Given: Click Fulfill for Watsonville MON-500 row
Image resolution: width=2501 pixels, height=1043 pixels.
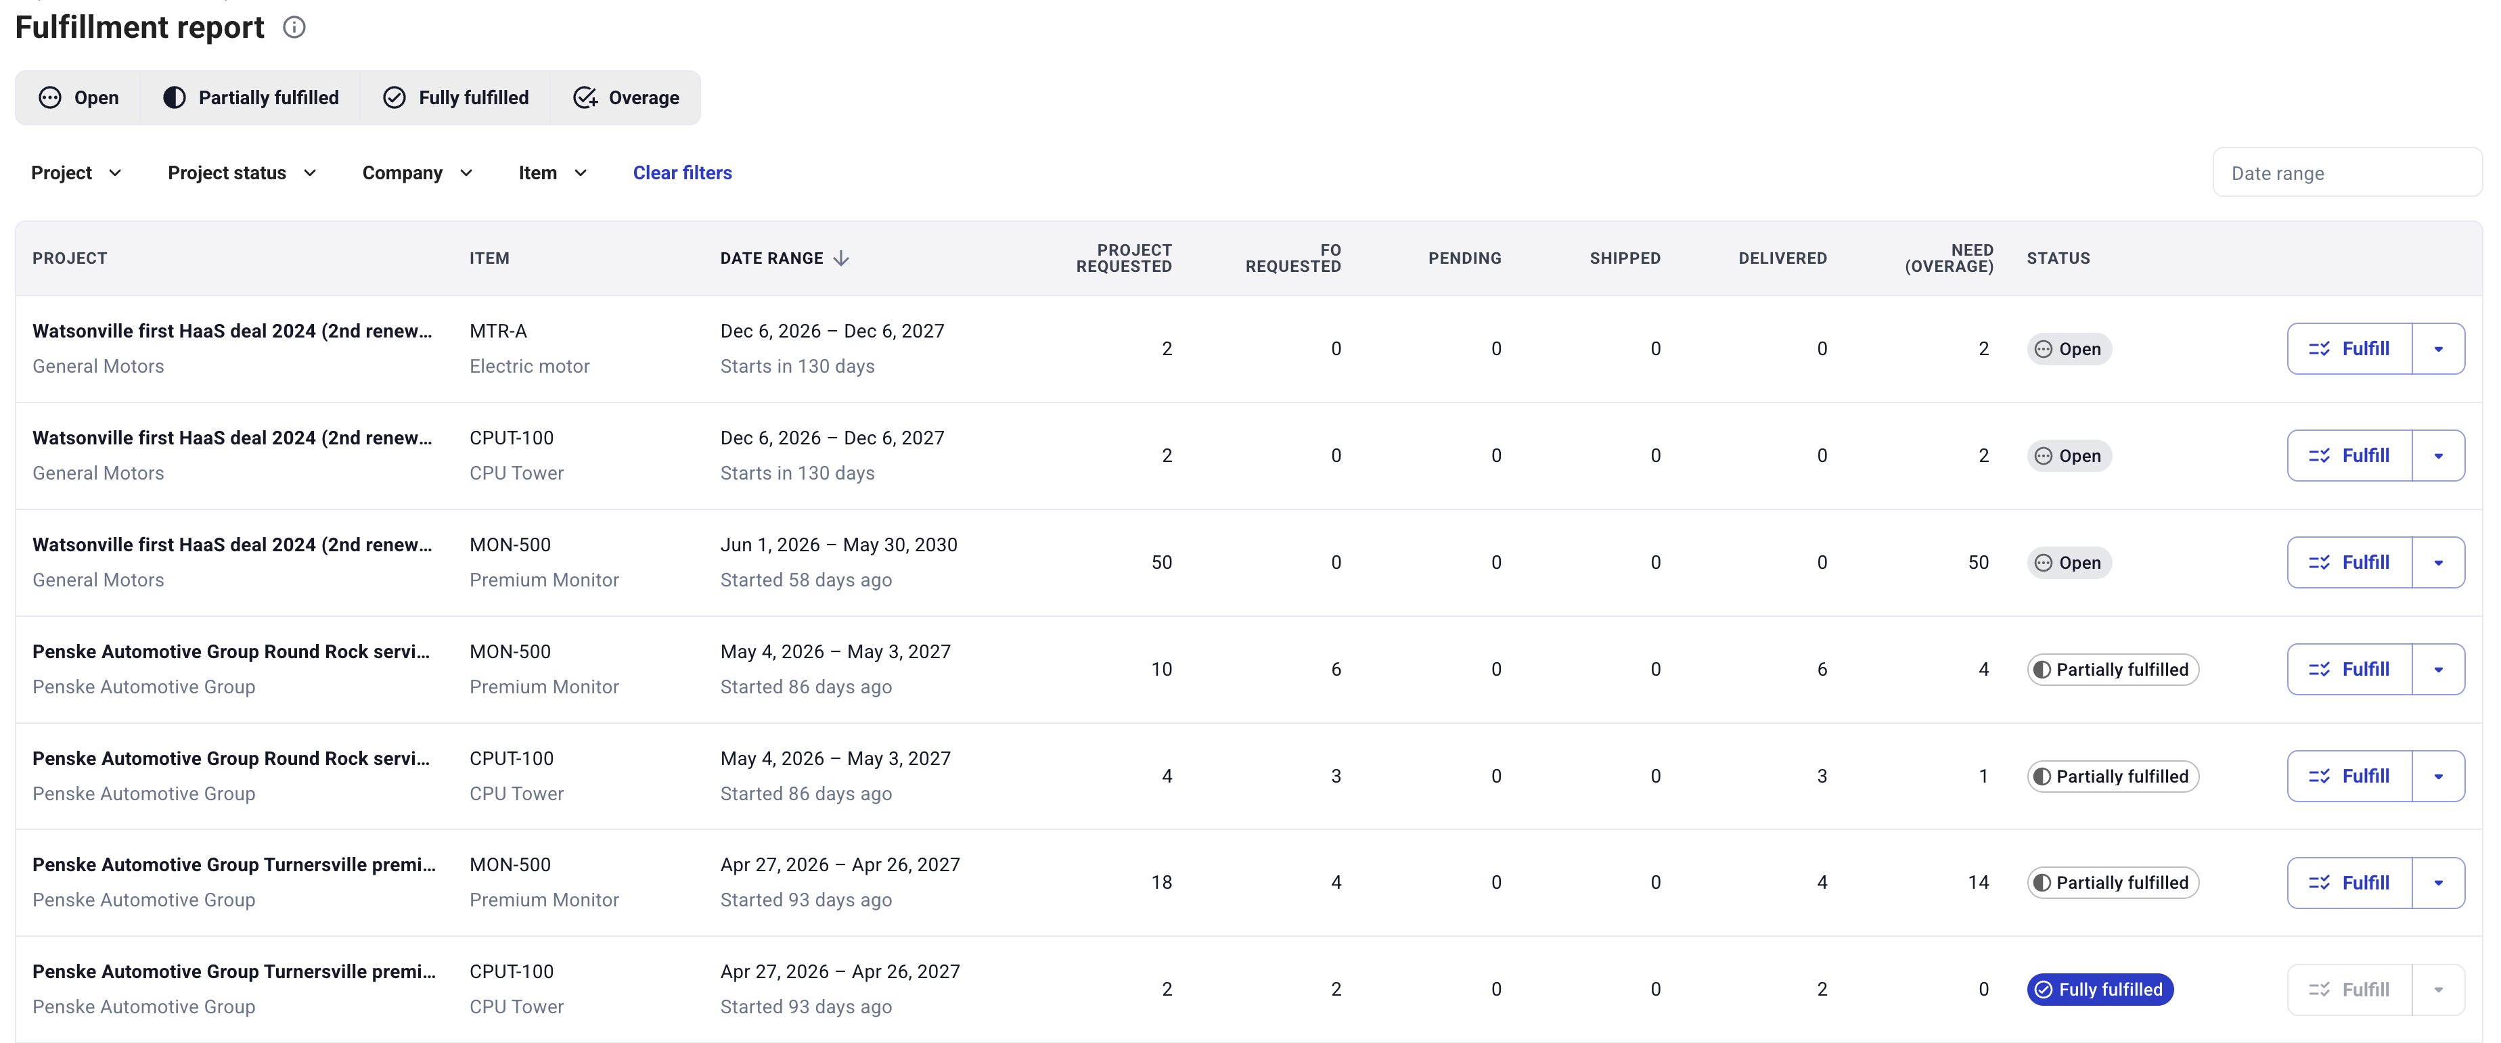Looking at the screenshot, I should pos(2349,562).
